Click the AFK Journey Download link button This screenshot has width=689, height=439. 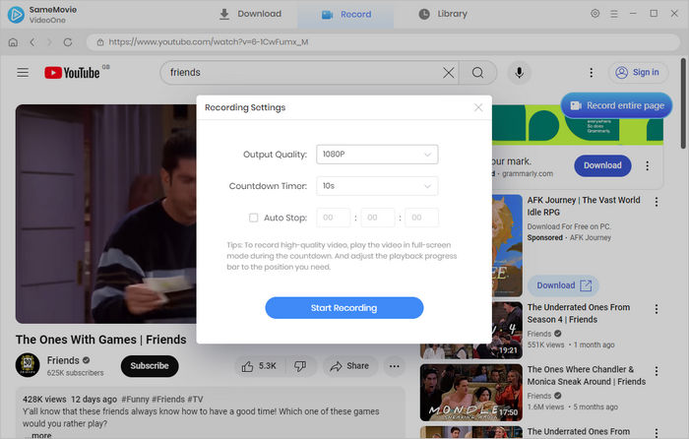pyautogui.click(x=563, y=285)
